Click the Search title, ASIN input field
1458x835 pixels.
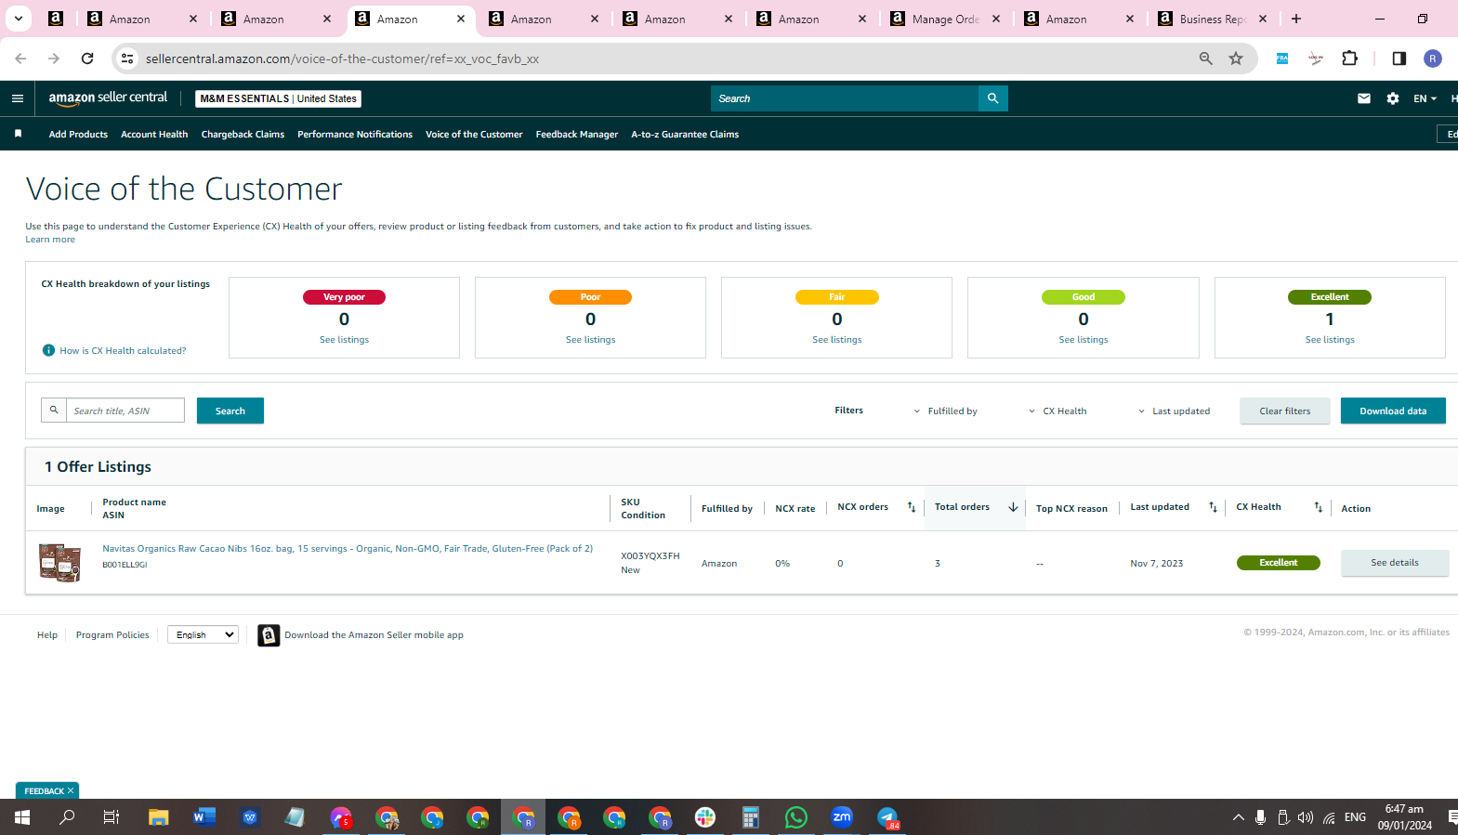(x=125, y=411)
